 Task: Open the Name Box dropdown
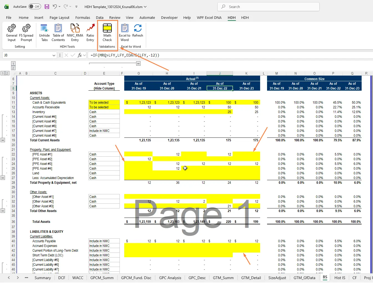(54, 55)
